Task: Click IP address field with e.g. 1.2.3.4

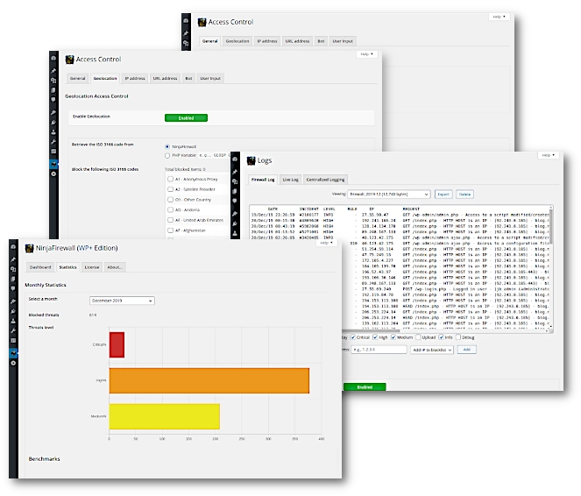Action: (x=379, y=350)
